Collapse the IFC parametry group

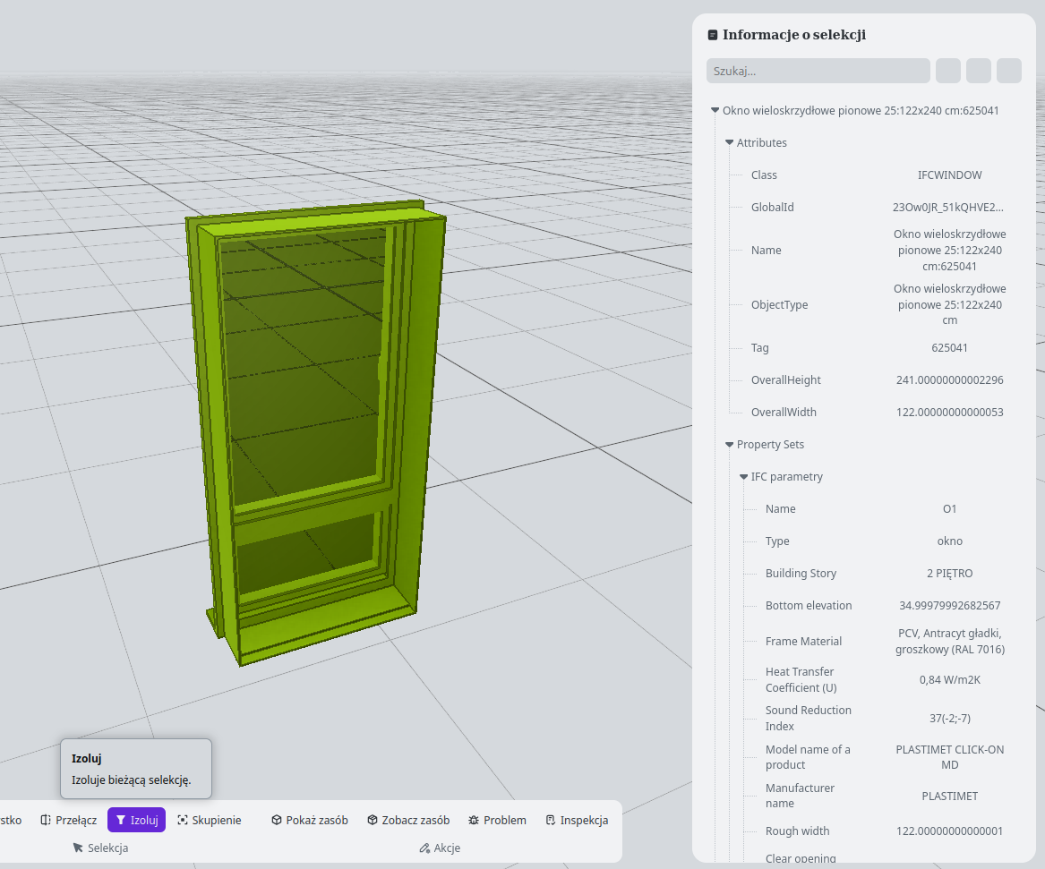click(743, 477)
